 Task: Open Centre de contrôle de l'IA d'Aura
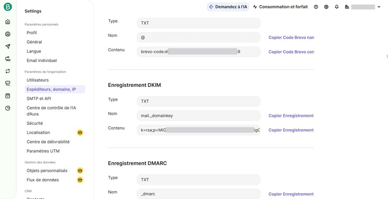51,111
